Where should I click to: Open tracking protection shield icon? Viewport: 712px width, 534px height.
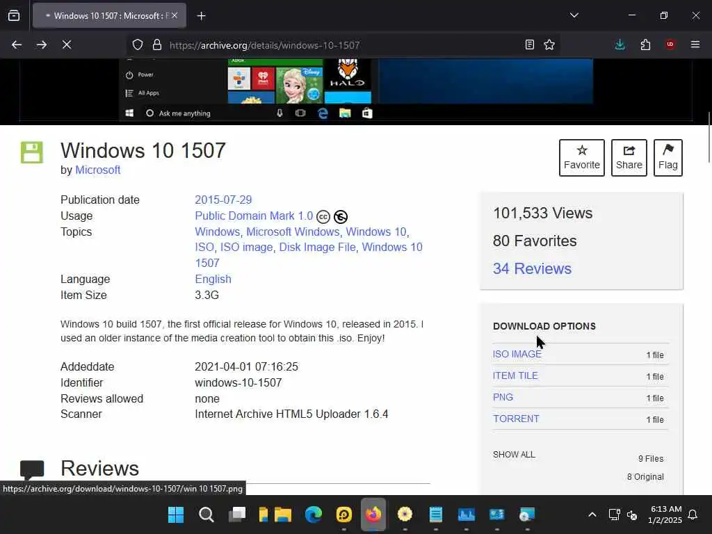tap(138, 44)
